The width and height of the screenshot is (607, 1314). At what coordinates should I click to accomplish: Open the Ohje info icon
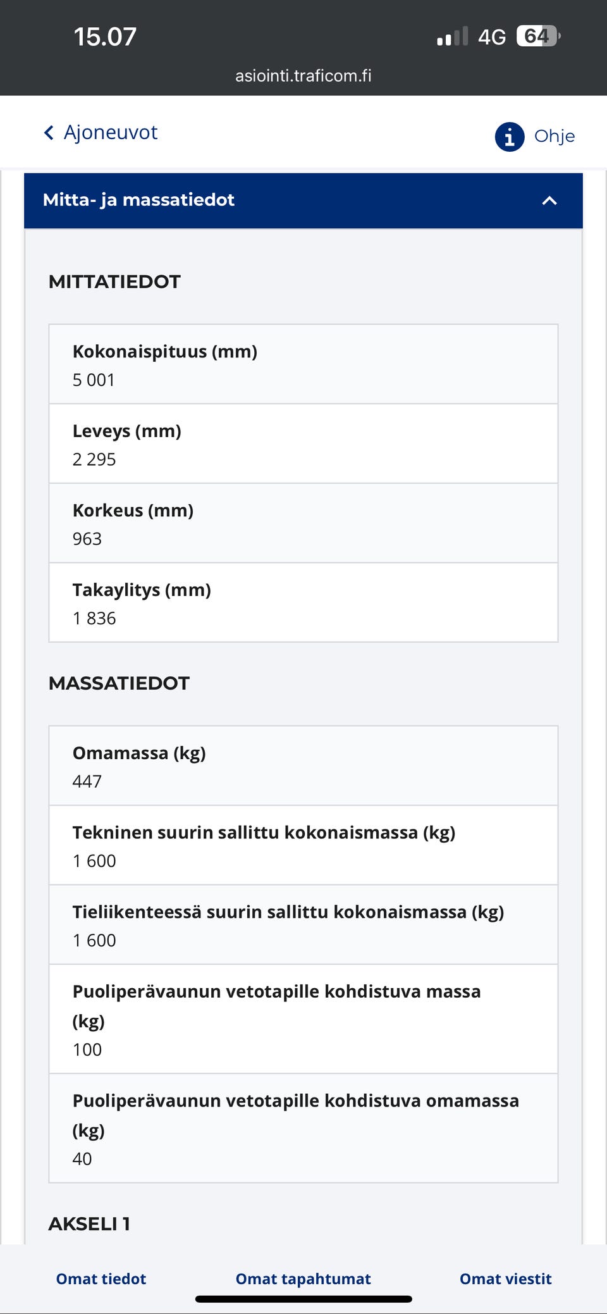509,137
